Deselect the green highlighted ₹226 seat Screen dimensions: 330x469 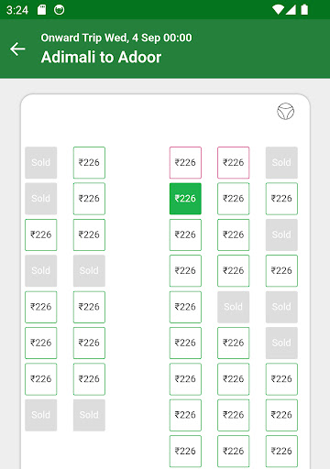point(185,199)
